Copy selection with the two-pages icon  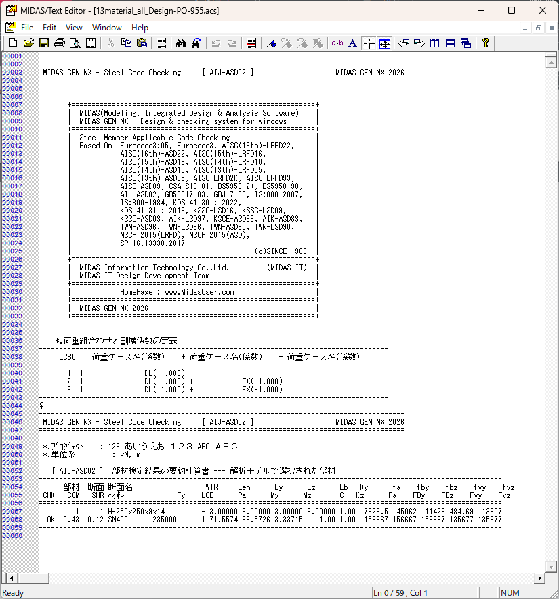[127, 43]
